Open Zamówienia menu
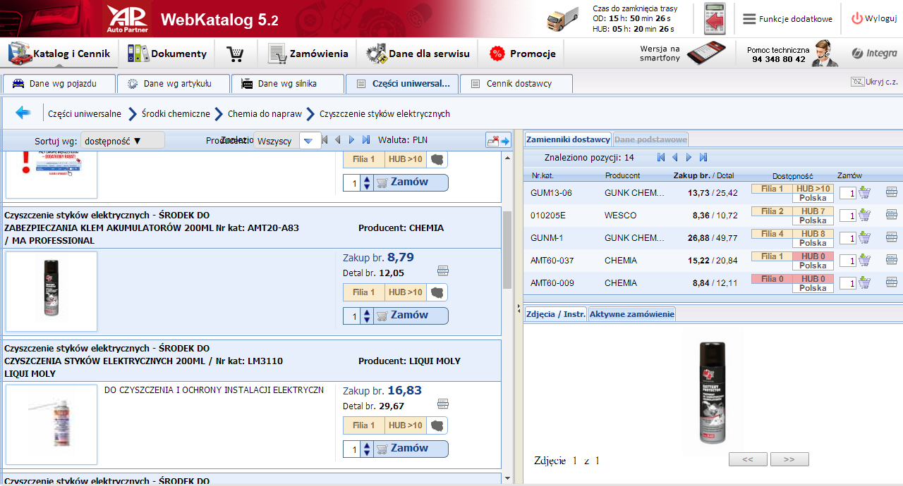 (309, 54)
